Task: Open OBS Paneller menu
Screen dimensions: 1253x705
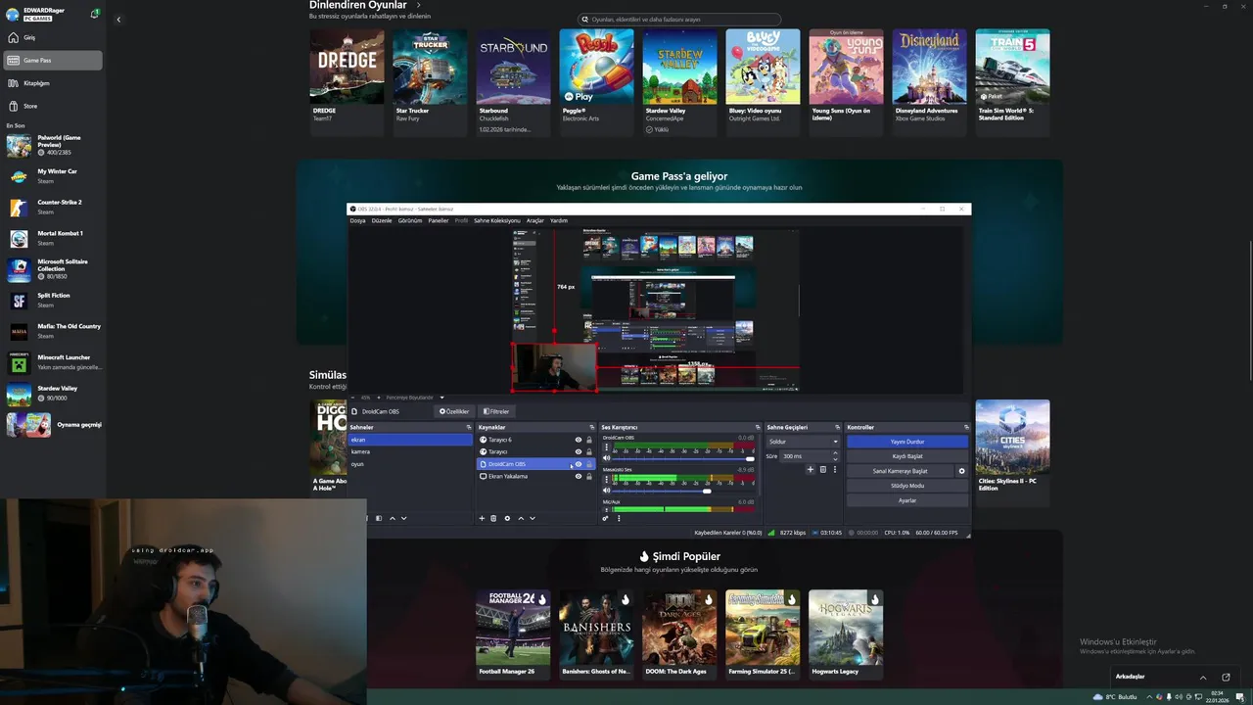Action: click(438, 220)
